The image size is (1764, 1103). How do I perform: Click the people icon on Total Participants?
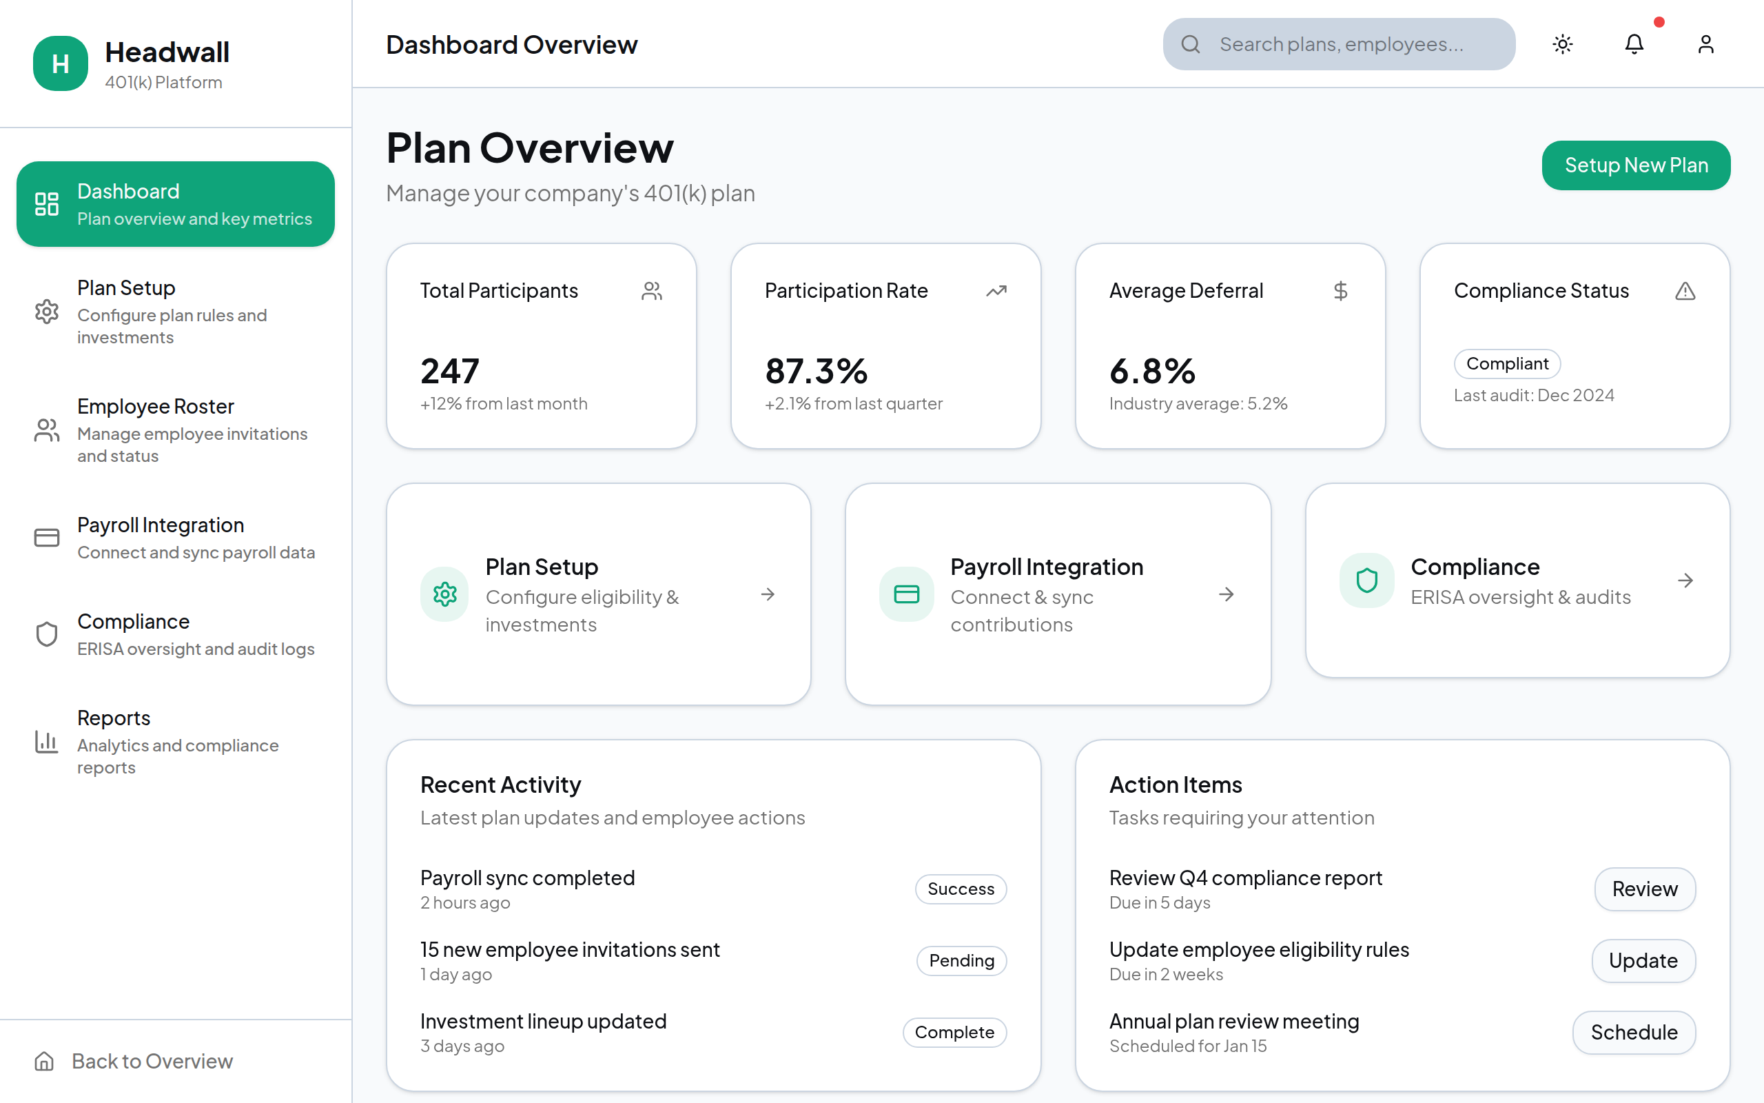tap(652, 291)
